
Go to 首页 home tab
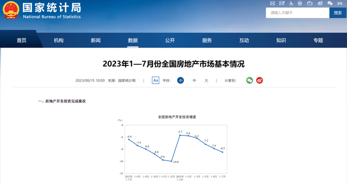tap(22, 41)
